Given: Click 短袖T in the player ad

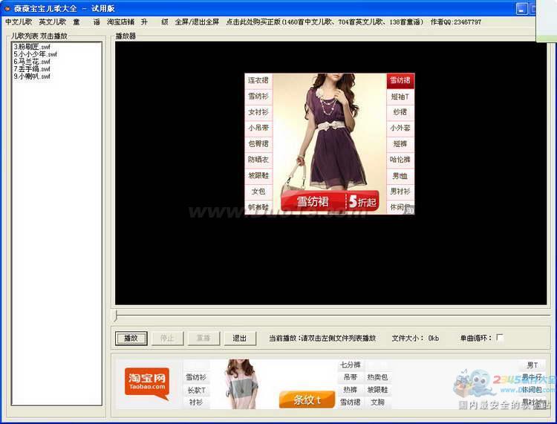Looking at the screenshot, I should pyautogui.click(x=400, y=97).
